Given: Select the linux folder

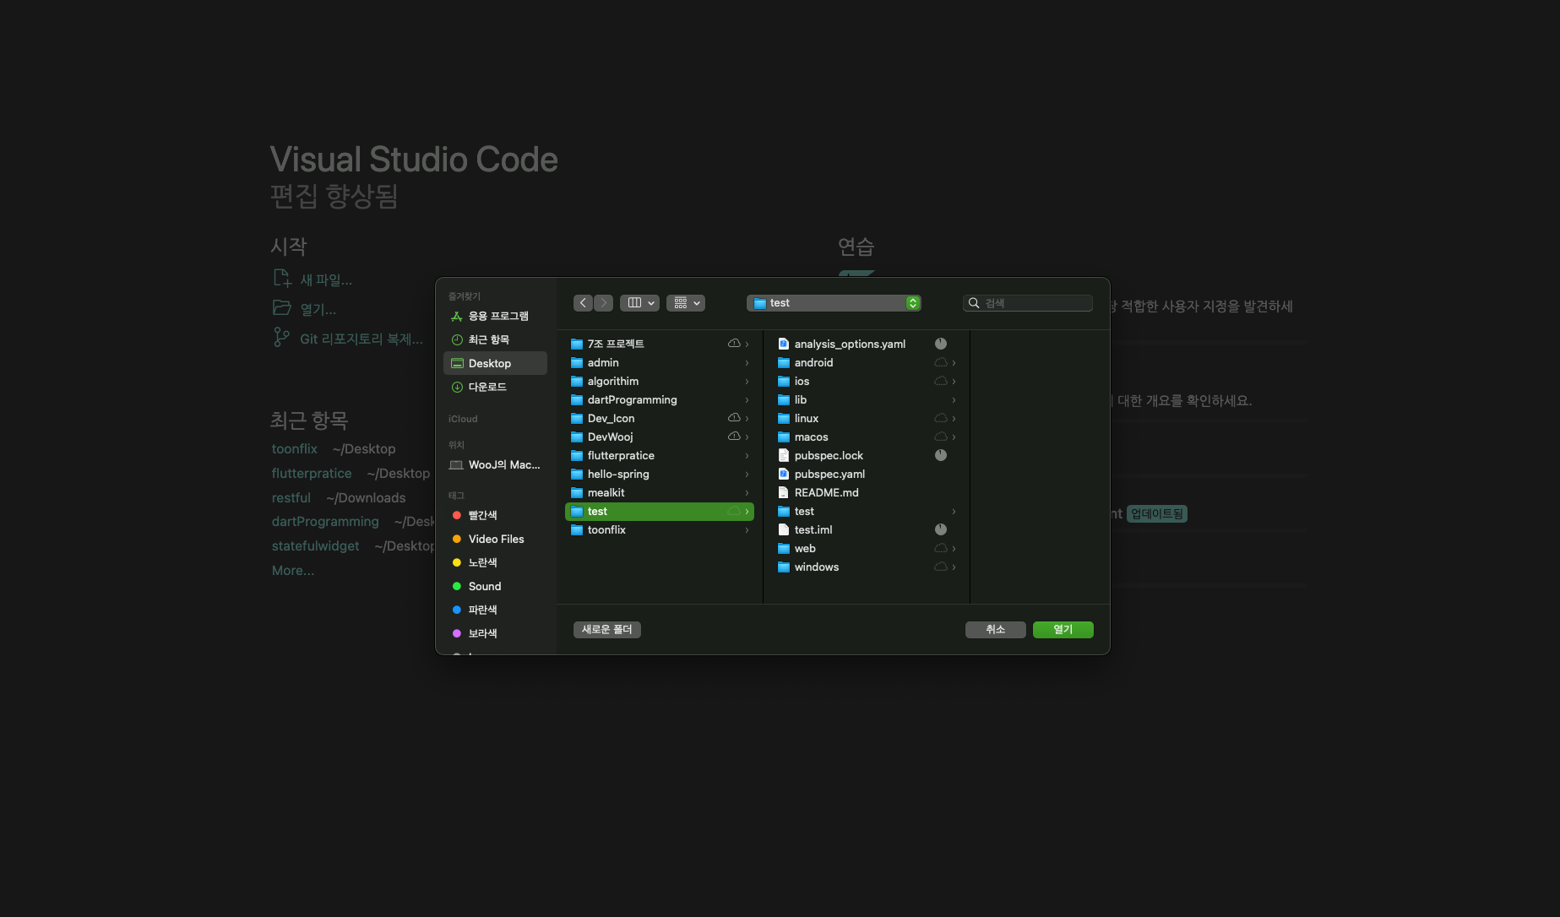Looking at the screenshot, I should coord(867,418).
